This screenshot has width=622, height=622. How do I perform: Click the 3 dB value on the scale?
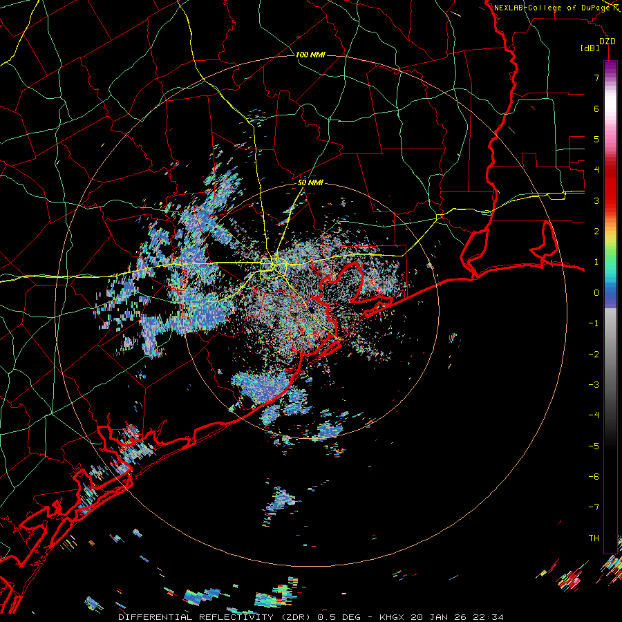(x=596, y=200)
